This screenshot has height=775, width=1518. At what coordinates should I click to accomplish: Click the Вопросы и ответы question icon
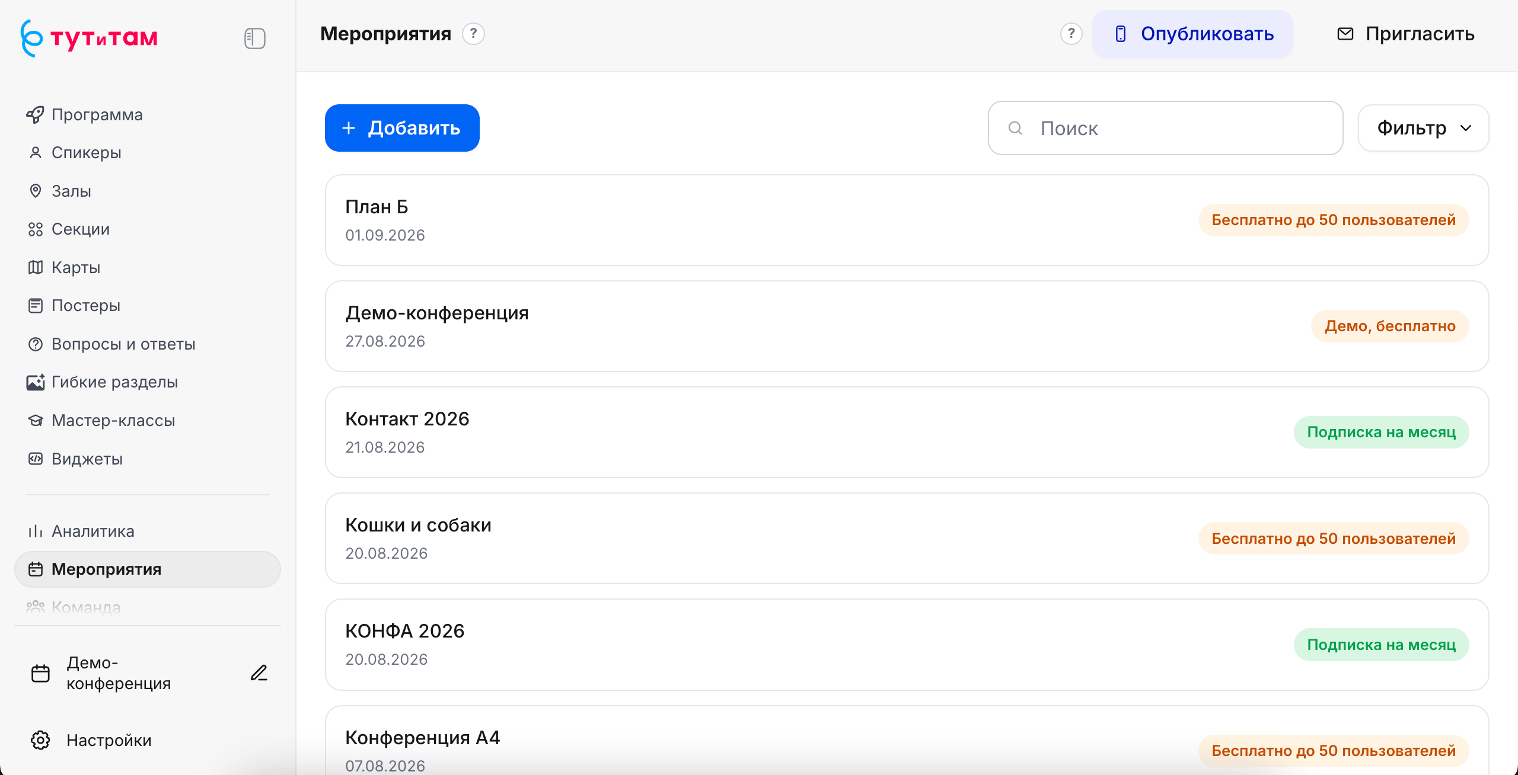36,344
